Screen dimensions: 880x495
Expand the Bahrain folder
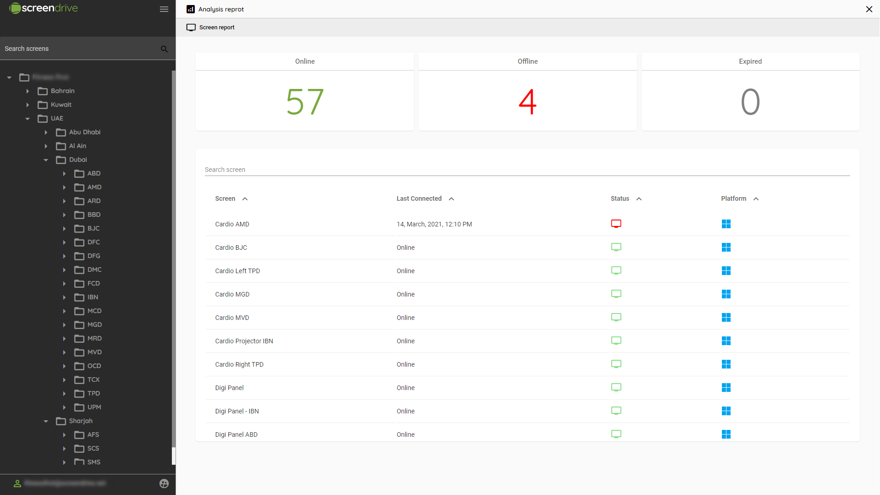pos(27,91)
